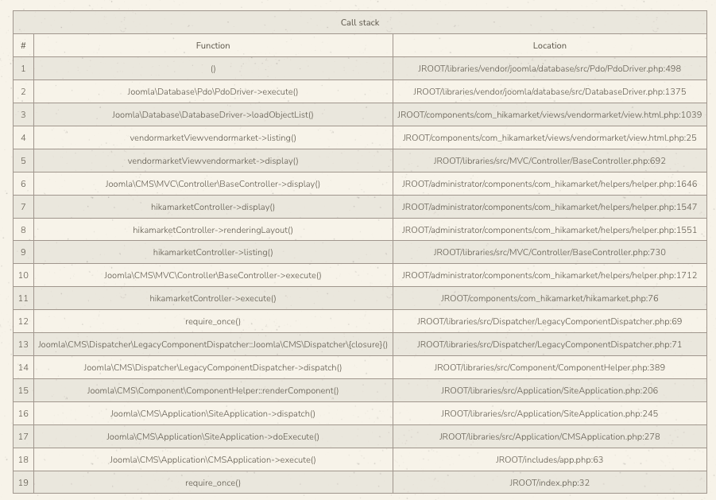Image resolution: width=716 pixels, height=500 pixels.
Task: Click the index.php:32 location cell
Action: (x=549, y=483)
